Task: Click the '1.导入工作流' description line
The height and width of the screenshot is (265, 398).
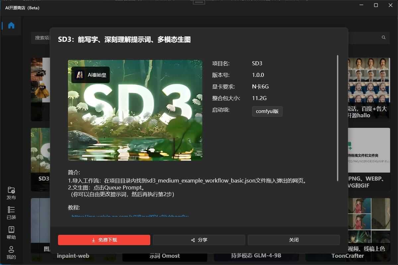Action: pos(187,181)
